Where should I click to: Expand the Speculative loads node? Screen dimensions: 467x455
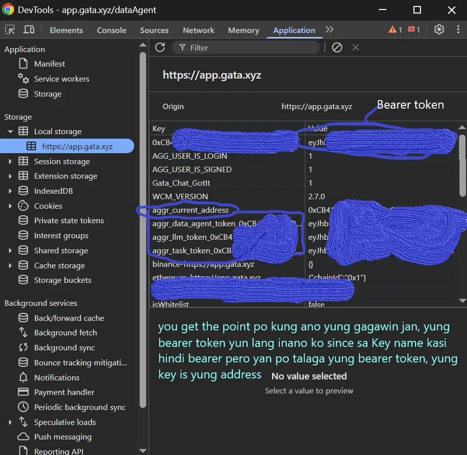click(x=10, y=422)
